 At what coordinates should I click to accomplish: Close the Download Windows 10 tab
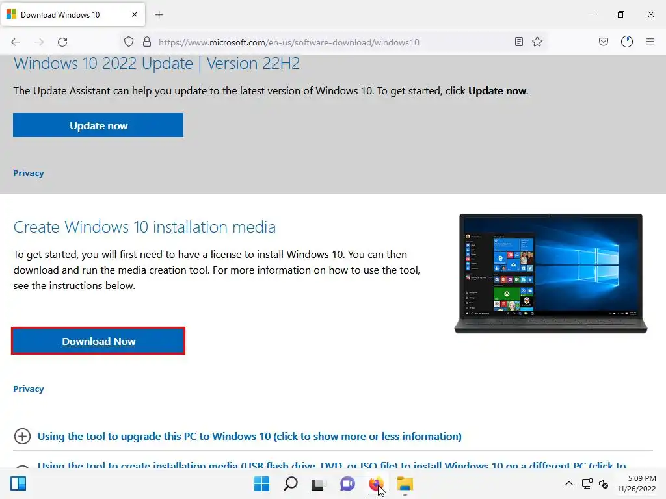(x=135, y=14)
